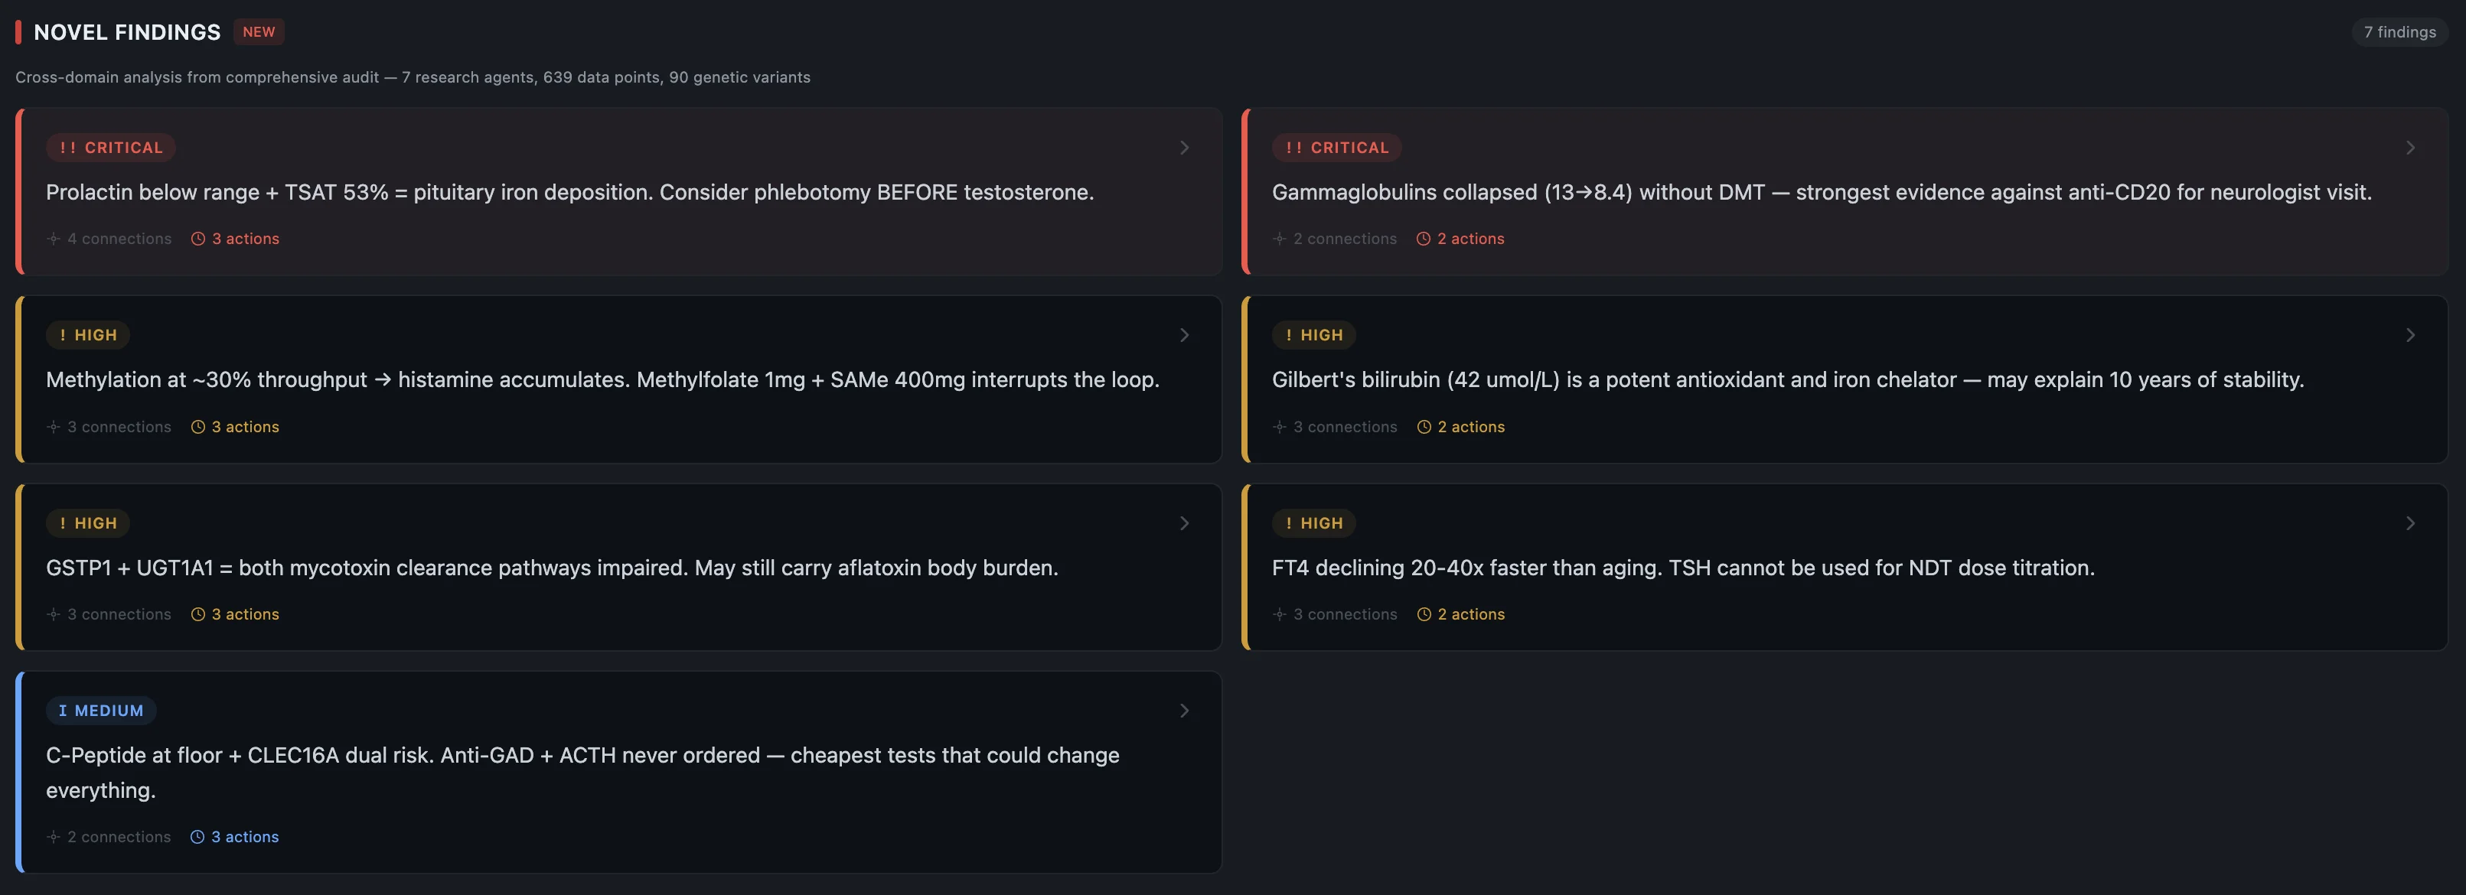Click the CRITICAL badge on the Prolactin card
Screen dimensions: 2466x895
[111, 148]
